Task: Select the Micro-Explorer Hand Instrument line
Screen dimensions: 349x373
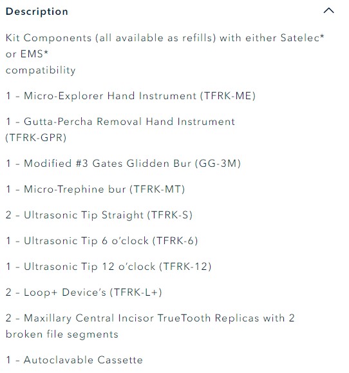Action: [x=131, y=96]
